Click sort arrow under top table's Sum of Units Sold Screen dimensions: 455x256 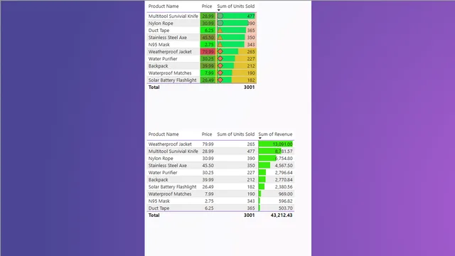point(219,10)
